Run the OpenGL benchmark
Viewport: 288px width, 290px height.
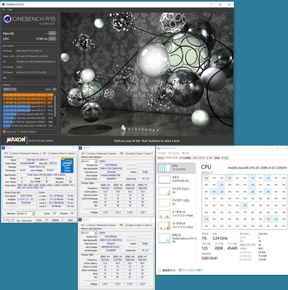(x=52, y=33)
